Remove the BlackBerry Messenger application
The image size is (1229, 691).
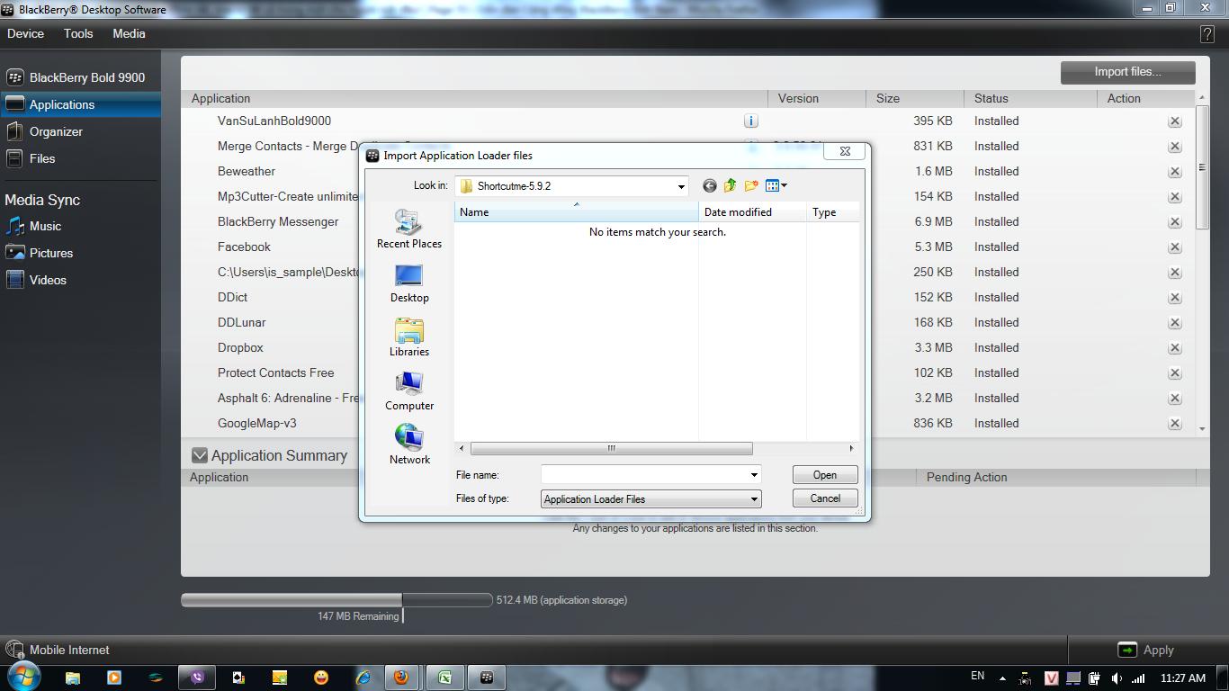click(1174, 221)
